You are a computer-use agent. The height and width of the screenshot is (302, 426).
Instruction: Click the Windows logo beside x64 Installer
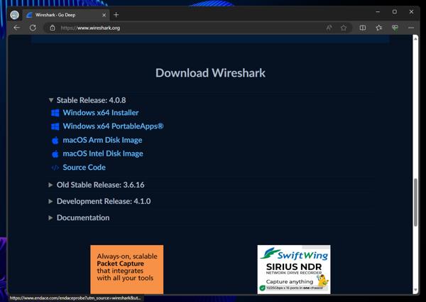click(55, 113)
